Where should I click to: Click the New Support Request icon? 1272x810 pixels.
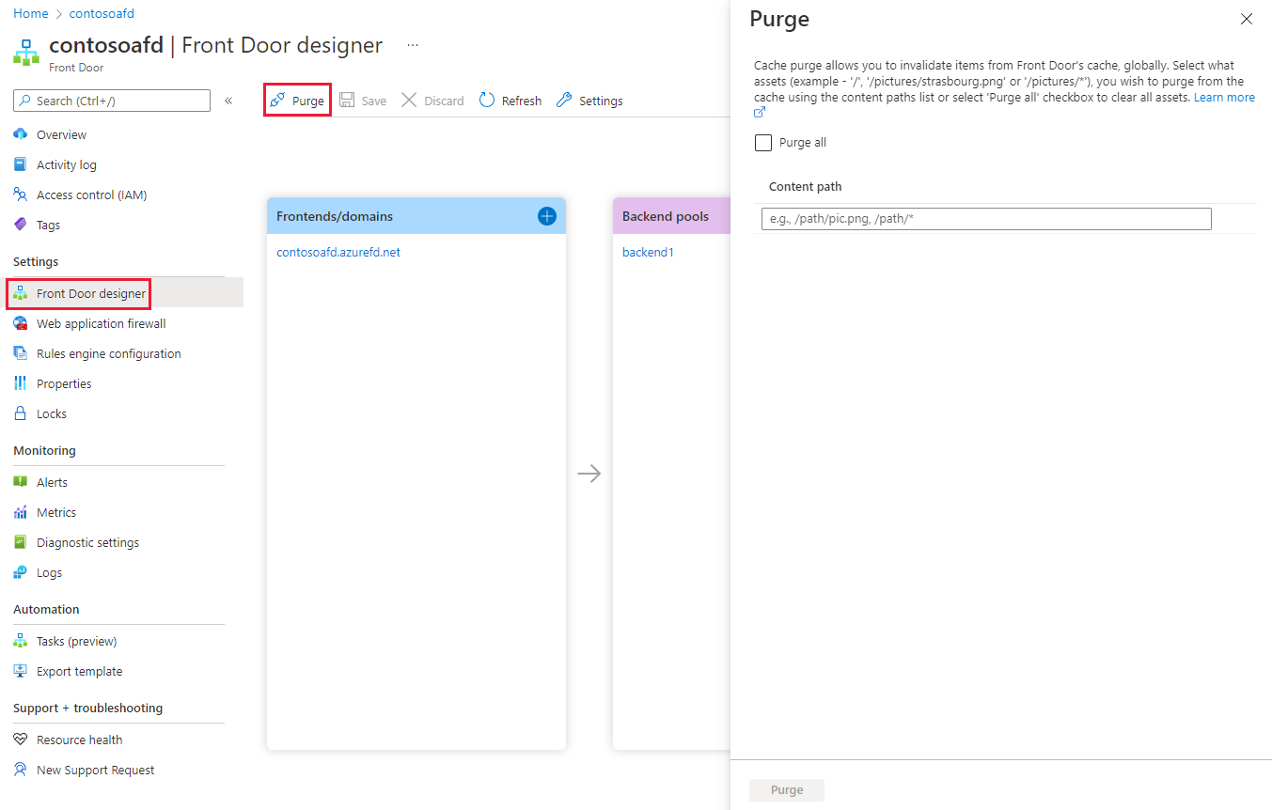pos(21,770)
